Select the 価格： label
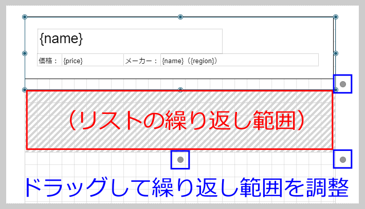This screenshot has height=209, width=365. [x=49, y=60]
